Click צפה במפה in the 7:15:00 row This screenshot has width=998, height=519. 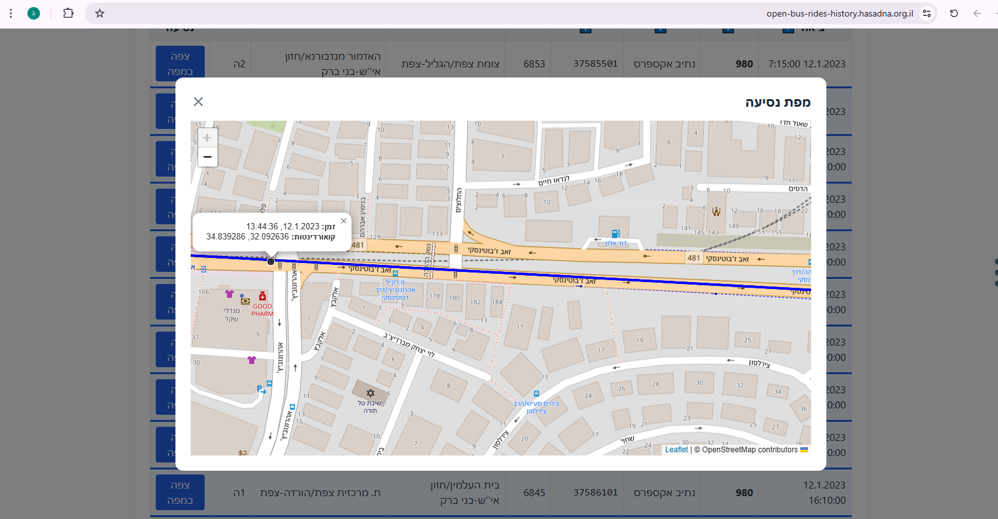[181, 64]
